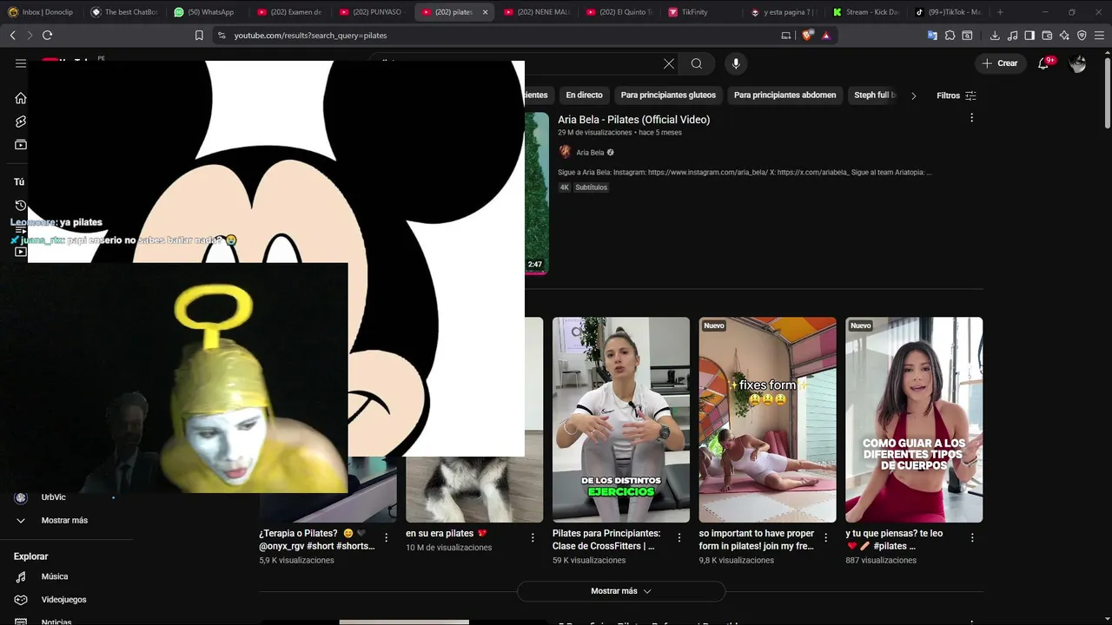
Task: Open options for 'Pilates para Principiantes' short
Action: pos(679,538)
